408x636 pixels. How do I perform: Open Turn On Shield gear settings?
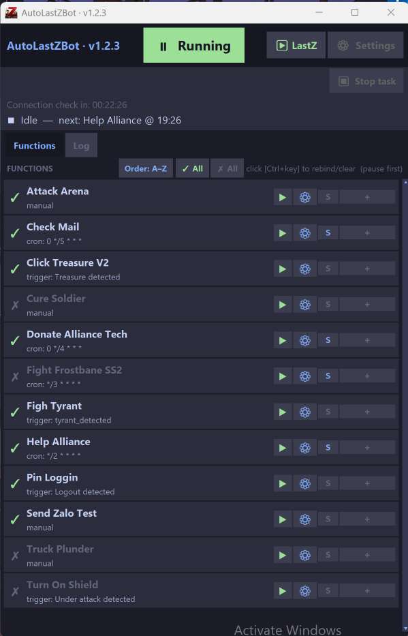[x=304, y=591]
